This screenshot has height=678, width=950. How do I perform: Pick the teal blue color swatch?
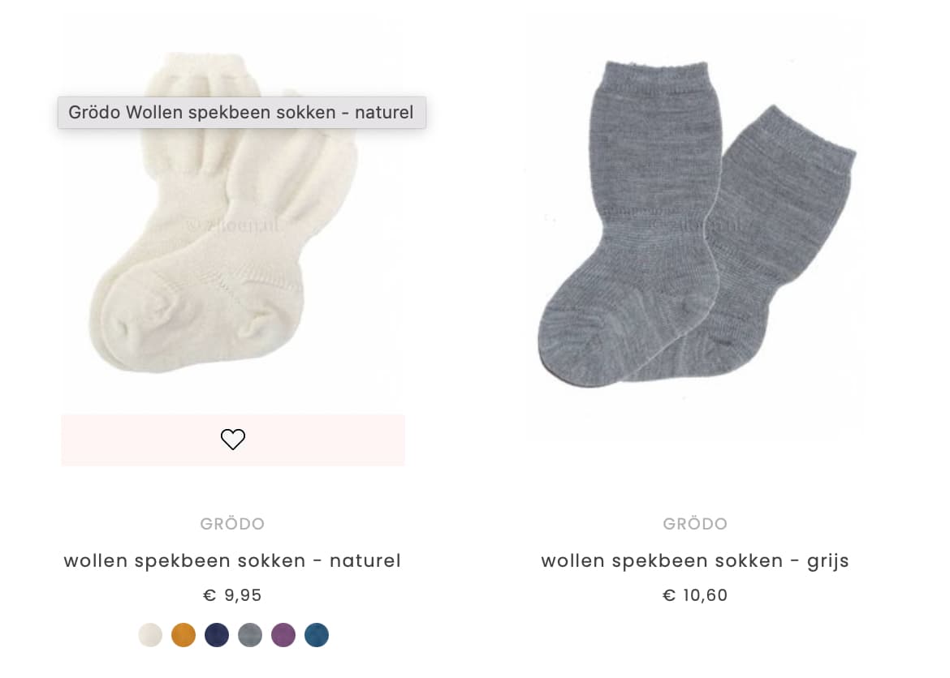(317, 635)
